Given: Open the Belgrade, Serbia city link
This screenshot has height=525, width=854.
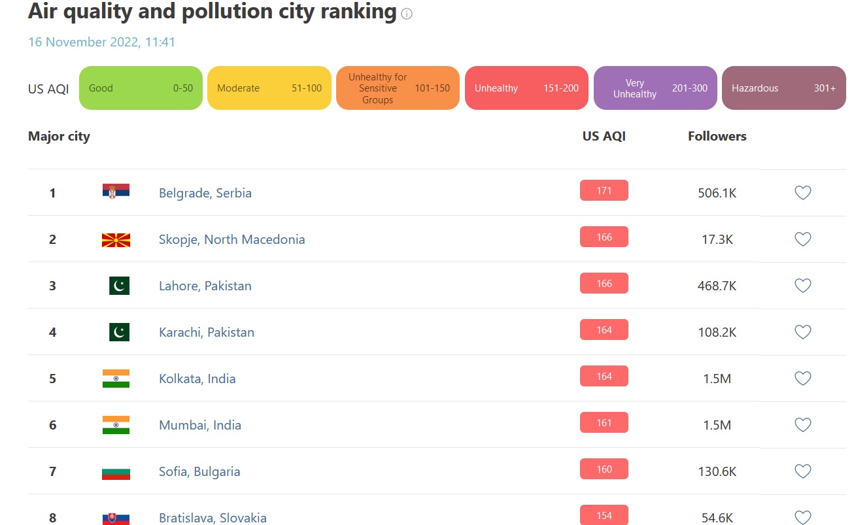Looking at the screenshot, I should click(205, 193).
